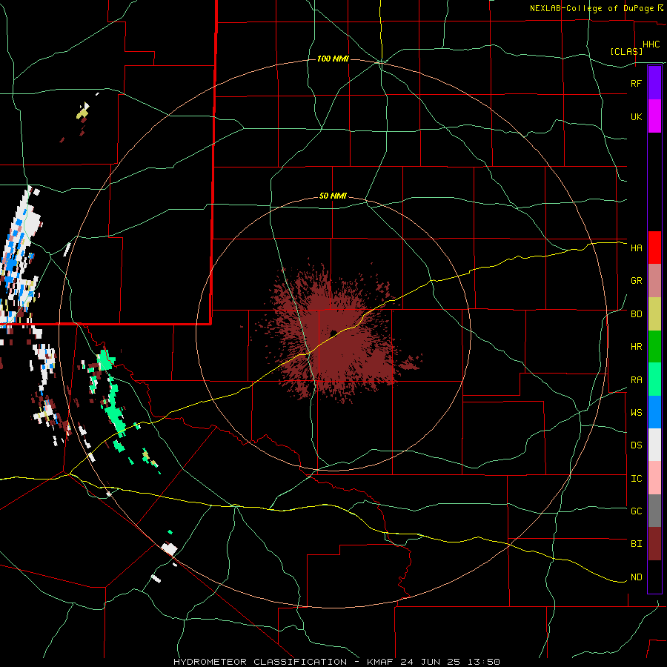Select the BD olive-yellow legend swatch
The height and width of the screenshot is (667, 667).
[654, 314]
